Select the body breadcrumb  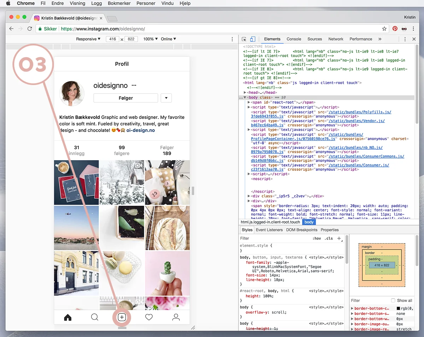pyautogui.click(x=309, y=222)
